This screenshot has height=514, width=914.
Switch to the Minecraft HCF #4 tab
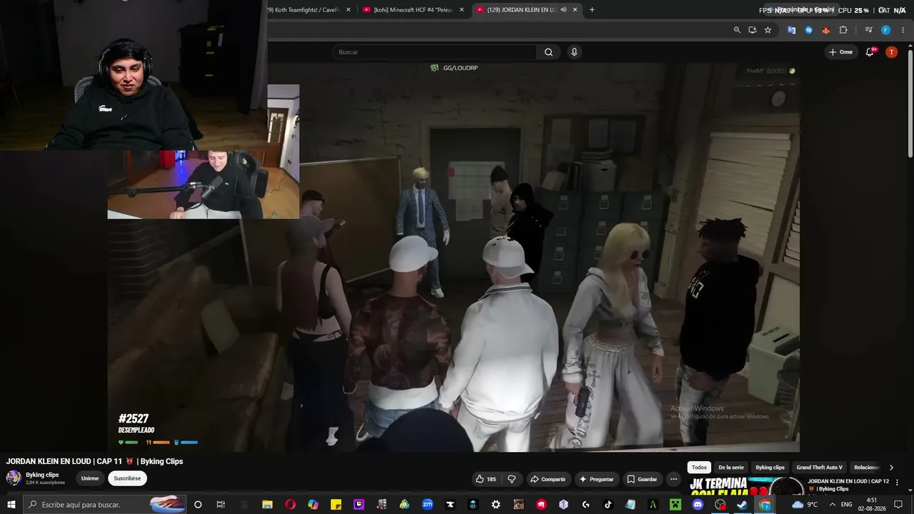point(413,10)
